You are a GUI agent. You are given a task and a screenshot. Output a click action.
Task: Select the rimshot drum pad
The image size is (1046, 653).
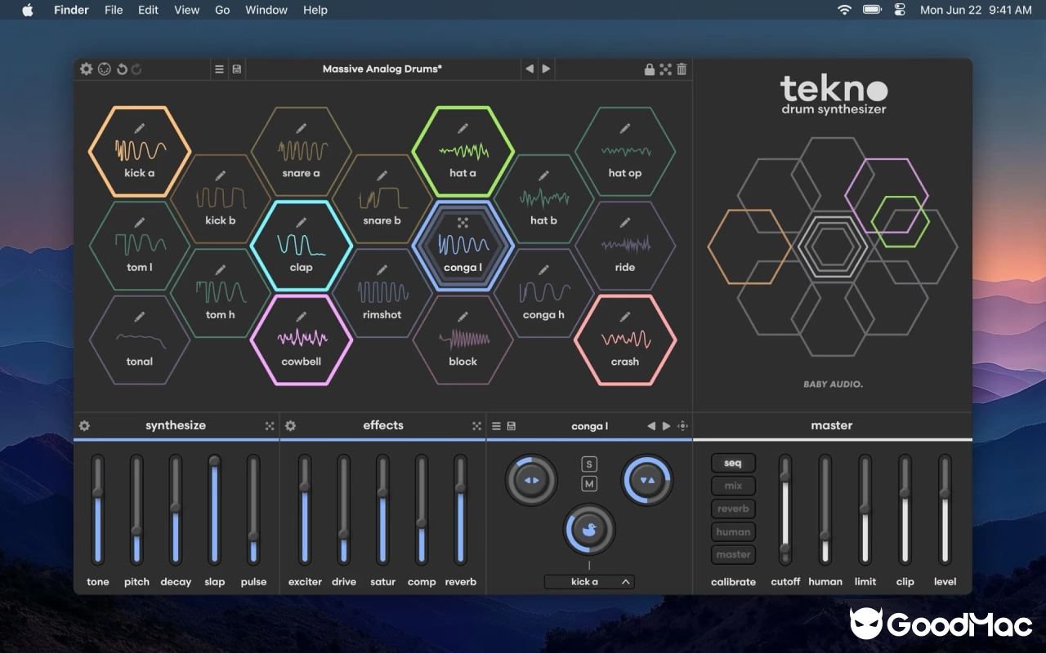[382, 293]
